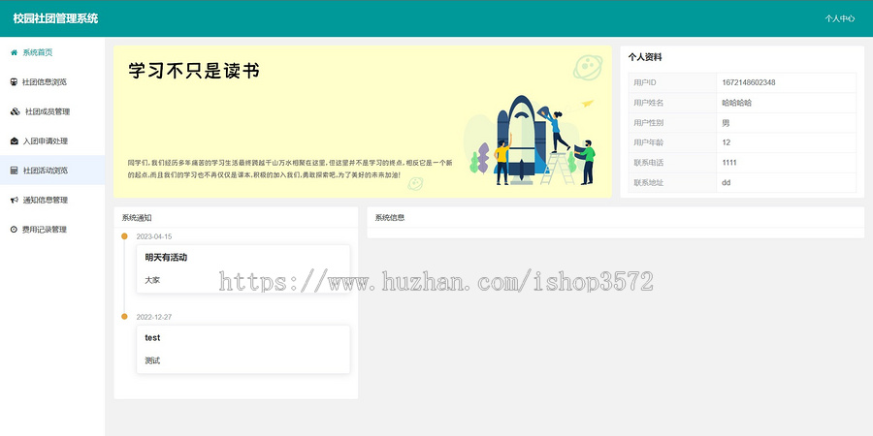This screenshot has height=436, width=873.
Task: Click the 用户ID label cell
Action: coord(672,83)
